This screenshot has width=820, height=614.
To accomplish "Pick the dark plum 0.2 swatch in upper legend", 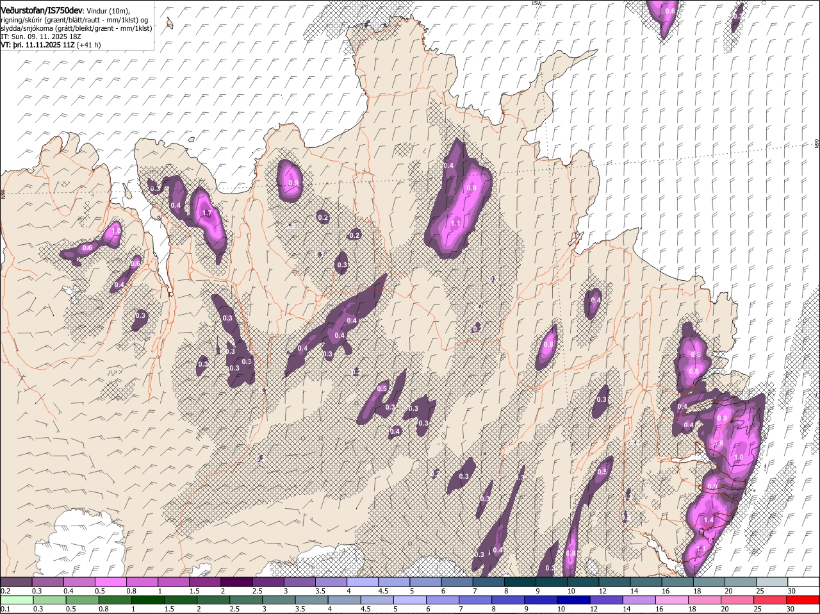I will 16,581.
